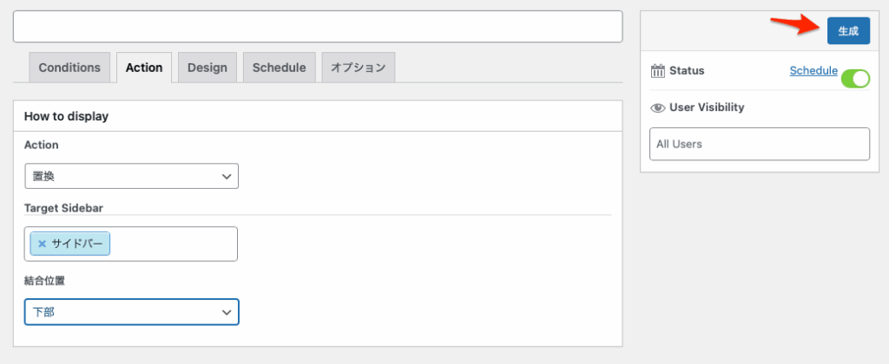Click the chevron arrow of the 置換 dropdown
Viewport: 889px width, 364px height.
(227, 177)
